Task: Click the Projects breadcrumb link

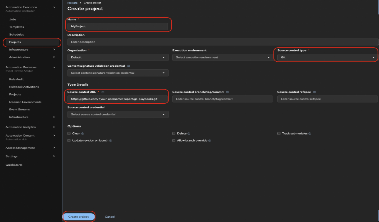Action: (72, 3)
